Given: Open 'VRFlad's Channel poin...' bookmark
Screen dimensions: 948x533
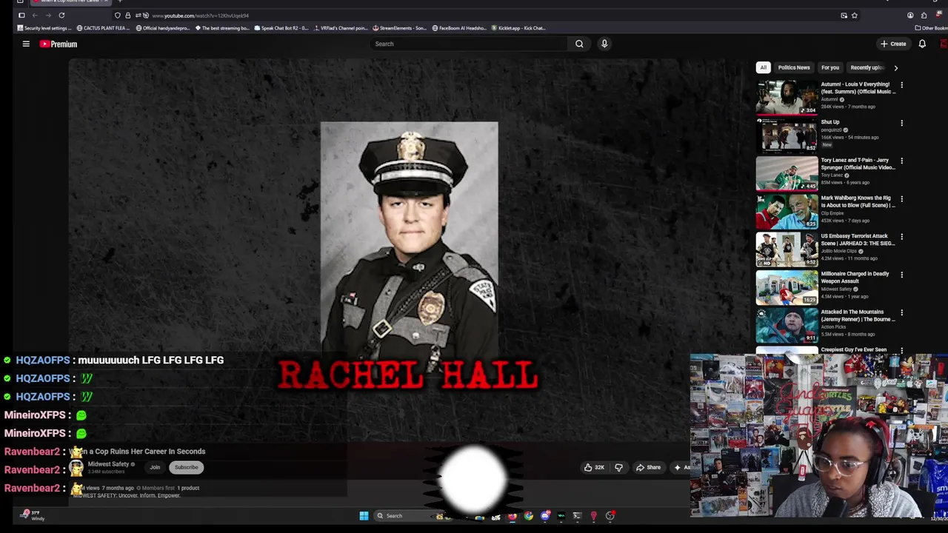Looking at the screenshot, I should pos(341,28).
